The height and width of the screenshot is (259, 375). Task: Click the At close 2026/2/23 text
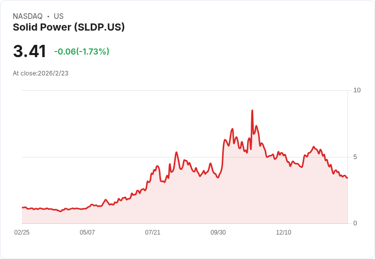(41, 73)
